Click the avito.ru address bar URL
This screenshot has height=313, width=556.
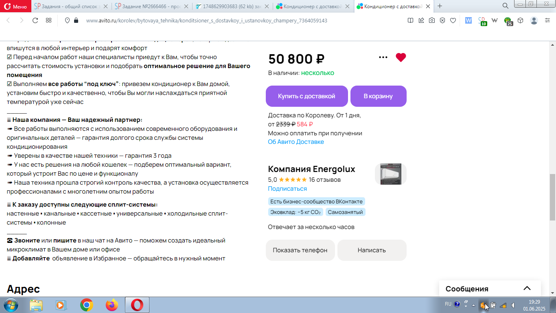pos(207,20)
